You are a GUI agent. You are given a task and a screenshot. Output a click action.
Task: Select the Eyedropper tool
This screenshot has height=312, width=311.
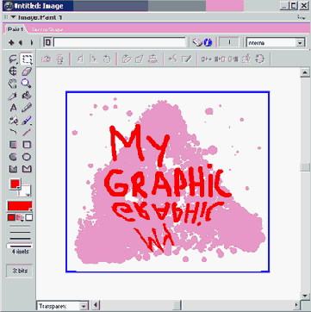tap(13, 96)
